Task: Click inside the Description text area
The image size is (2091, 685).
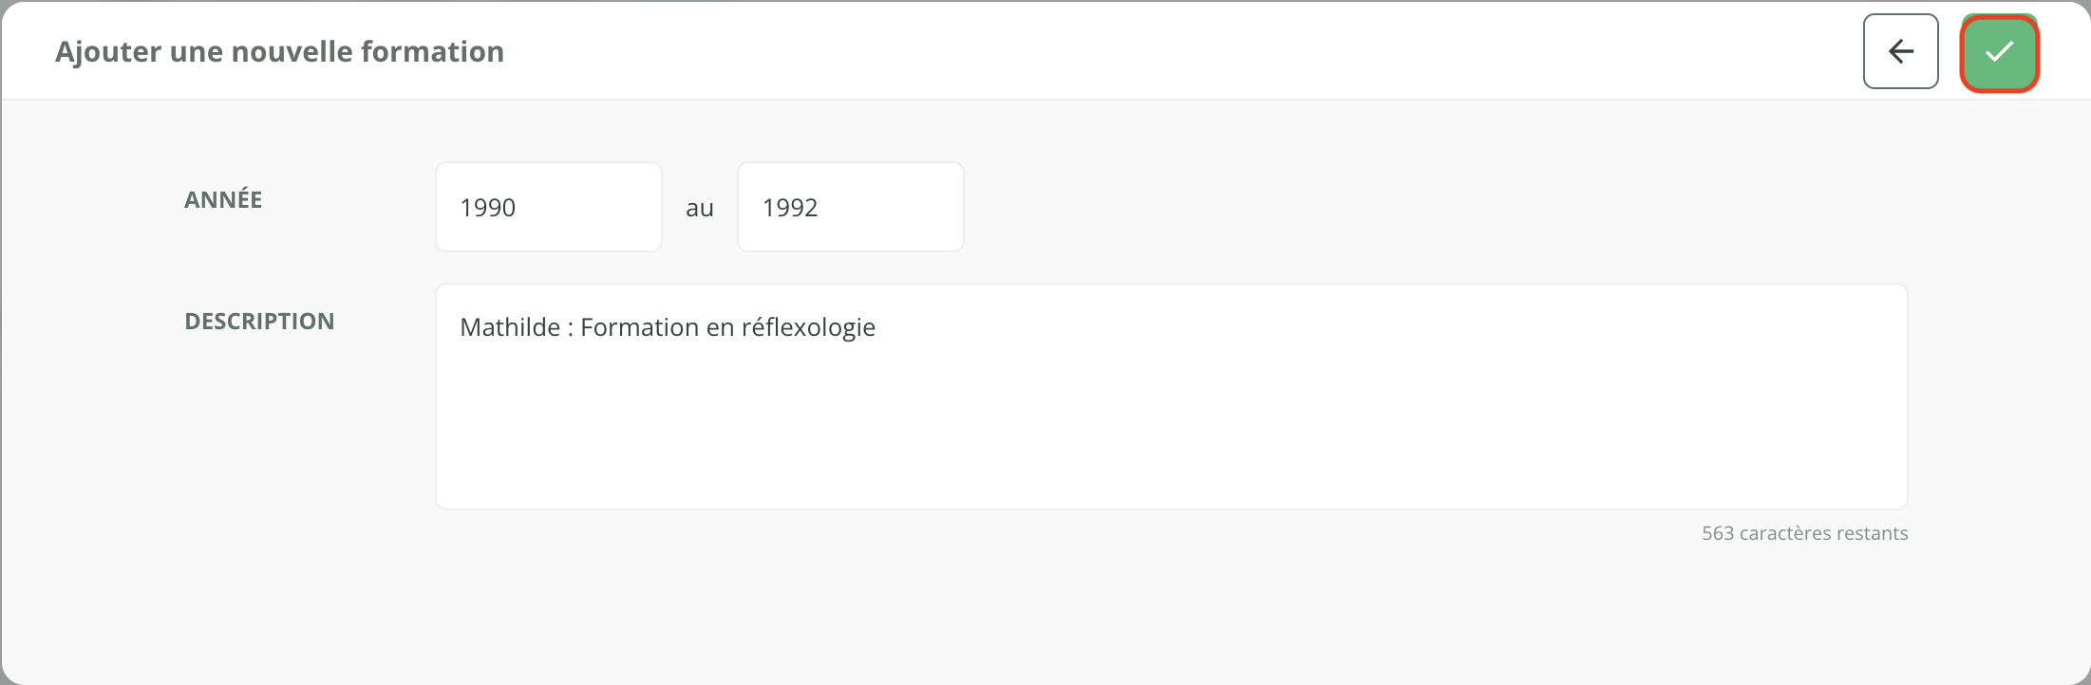Action: pos(1171,417)
